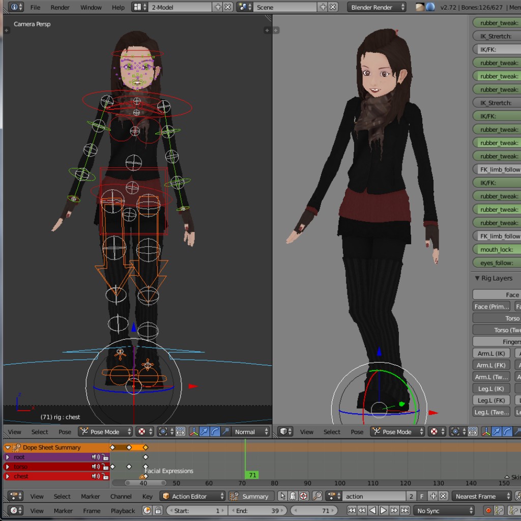The height and width of the screenshot is (521, 521).
Task: Open the File menu
Action: coord(35,7)
